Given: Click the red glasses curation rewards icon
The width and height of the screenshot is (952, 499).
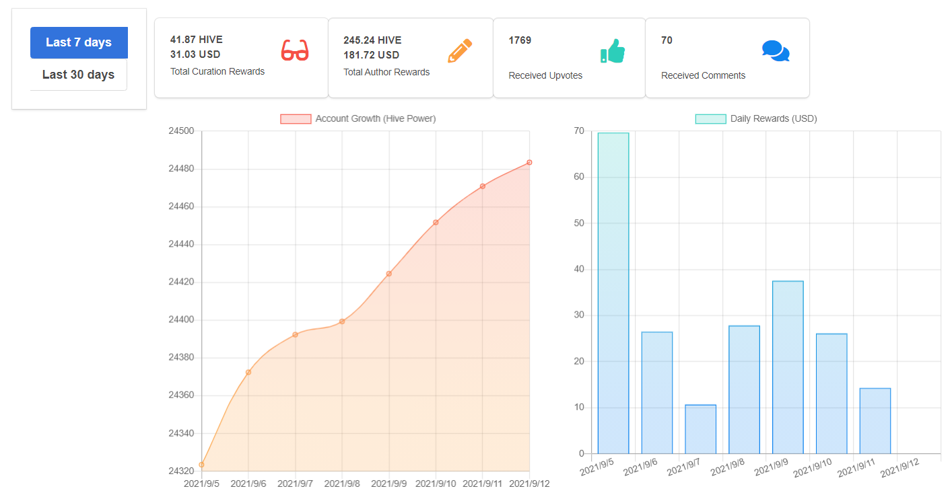Looking at the screenshot, I should 294,50.
